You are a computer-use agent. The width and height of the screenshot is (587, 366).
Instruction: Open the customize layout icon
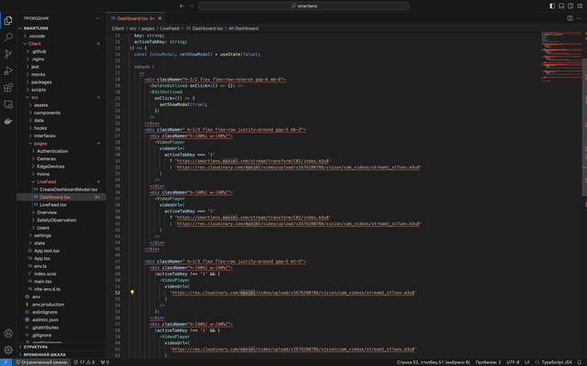580,6
